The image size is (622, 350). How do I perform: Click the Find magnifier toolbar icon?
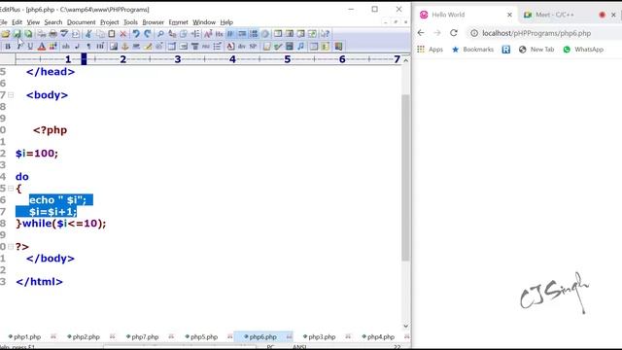coord(160,34)
